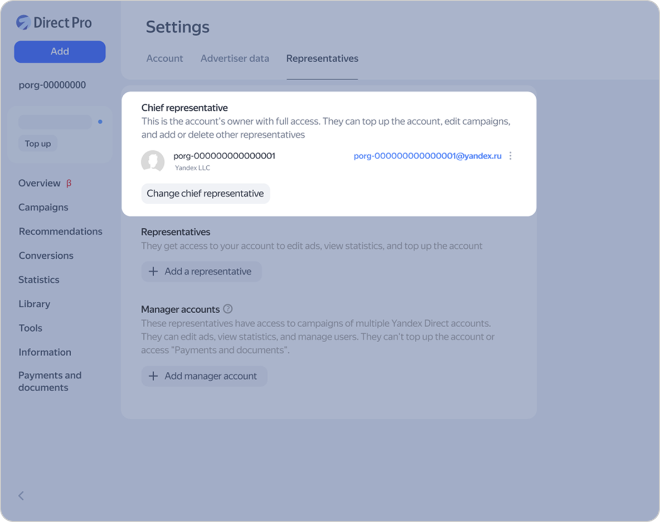The image size is (660, 522).
Task: Click the porg-00000000 account name
Action: [52, 85]
